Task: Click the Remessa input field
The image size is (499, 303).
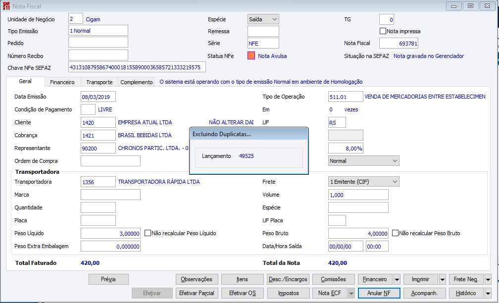Action: point(263,31)
